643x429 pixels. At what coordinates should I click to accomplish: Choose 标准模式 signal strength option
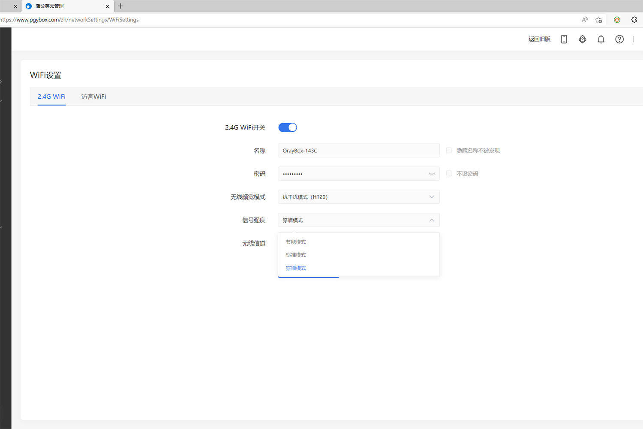point(296,255)
